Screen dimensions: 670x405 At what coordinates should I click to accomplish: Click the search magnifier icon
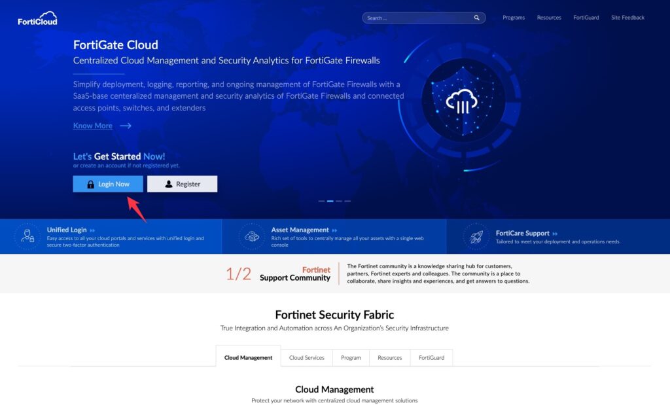(476, 18)
